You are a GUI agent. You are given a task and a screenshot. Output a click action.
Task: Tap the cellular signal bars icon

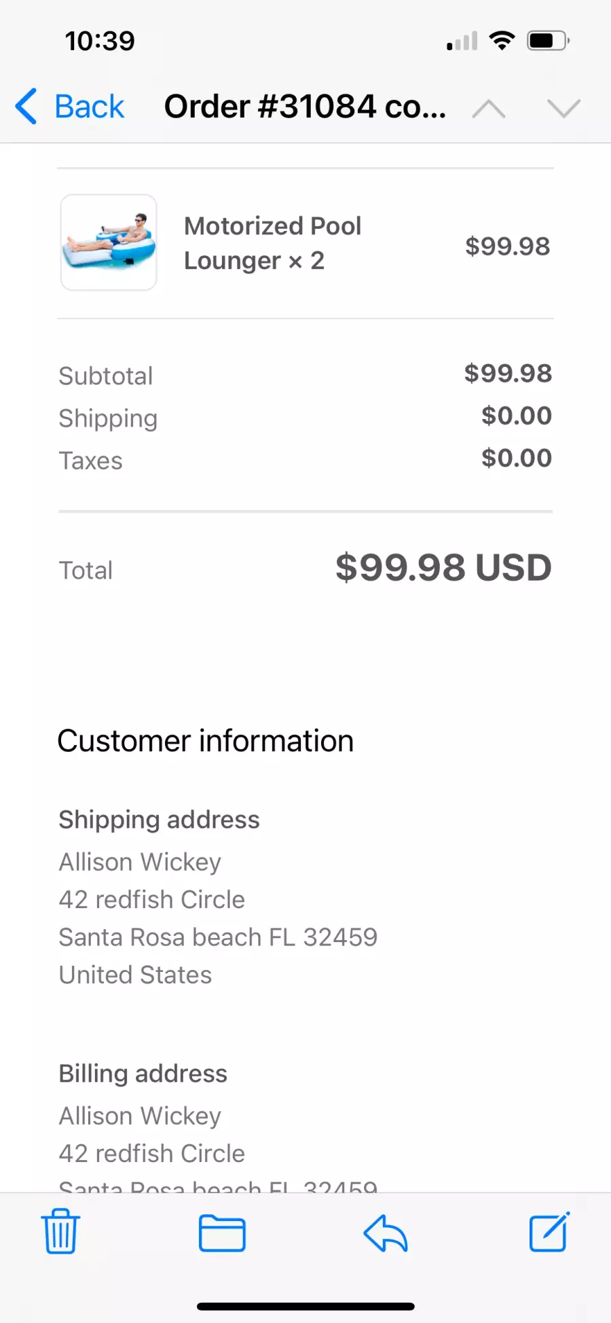click(462, 41)
